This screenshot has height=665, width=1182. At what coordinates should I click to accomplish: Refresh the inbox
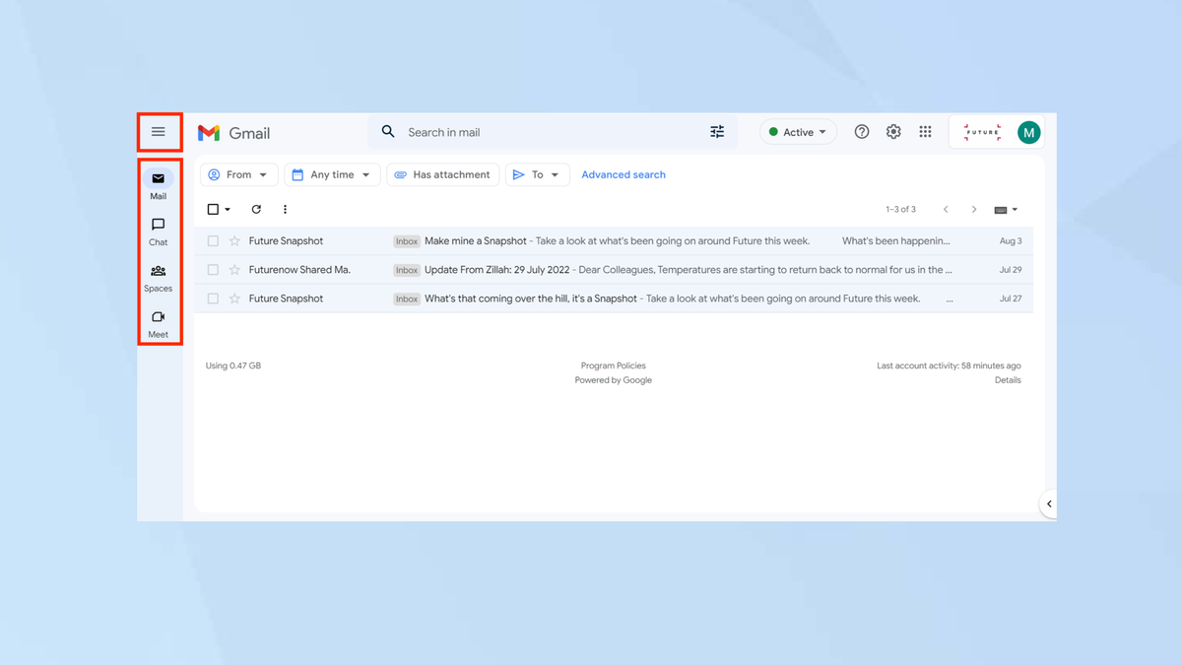256,209
